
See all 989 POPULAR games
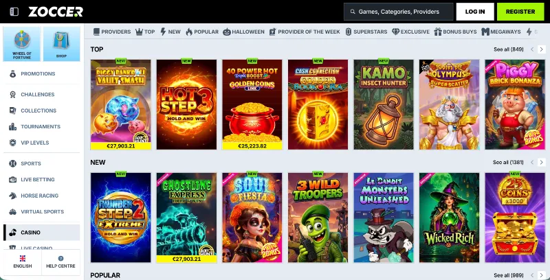click(x=508, y=275)
